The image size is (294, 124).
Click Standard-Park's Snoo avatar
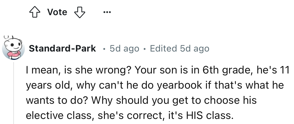[x=13, y=48]
